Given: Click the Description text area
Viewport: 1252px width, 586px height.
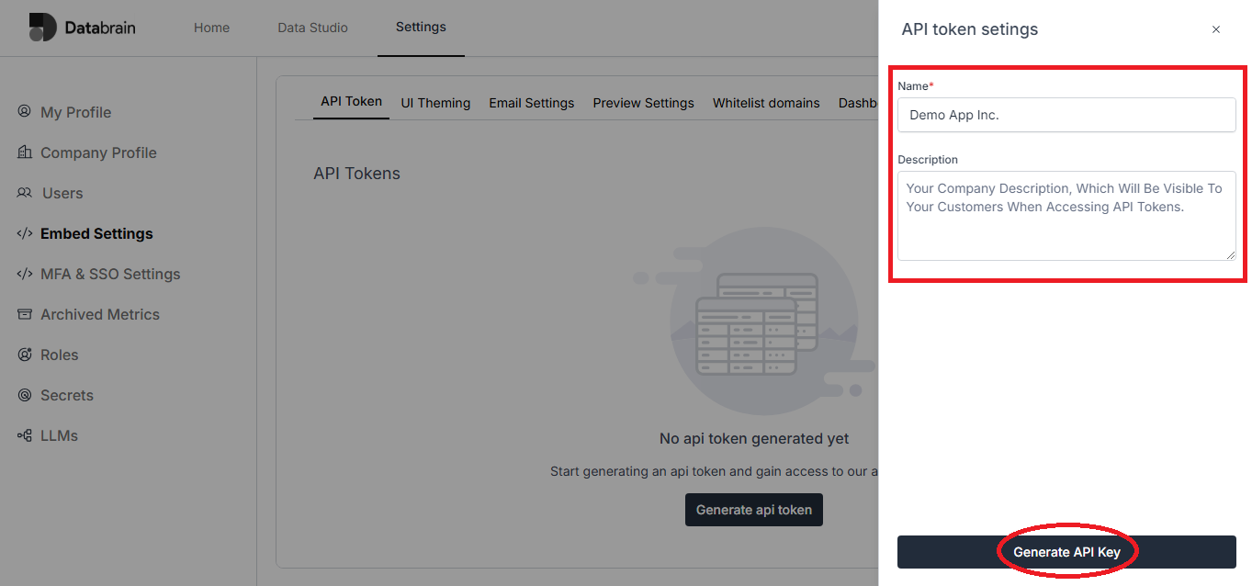Looking at the screenshot, I should point(1066,216).
